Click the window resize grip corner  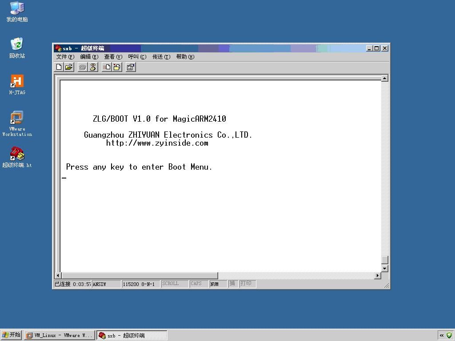click(x=386, y=285)
